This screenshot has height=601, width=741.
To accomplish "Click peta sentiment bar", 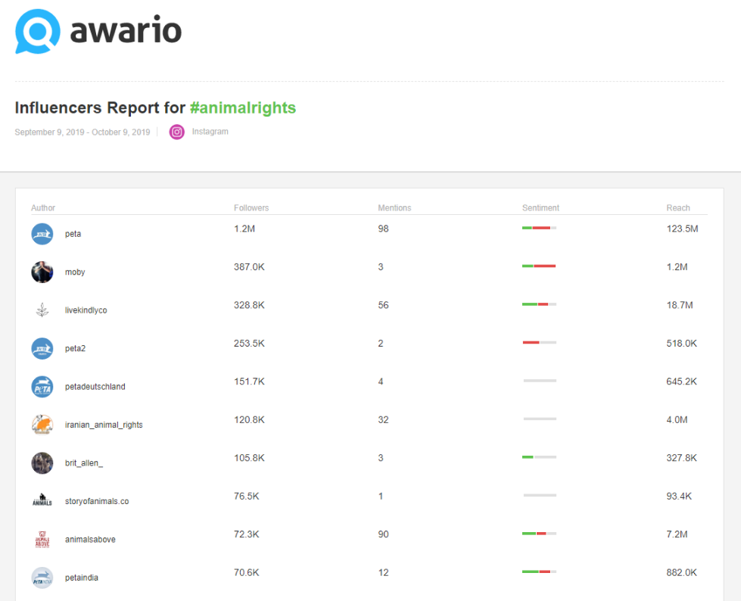I will pyautogui.click(x=539, y=228).
